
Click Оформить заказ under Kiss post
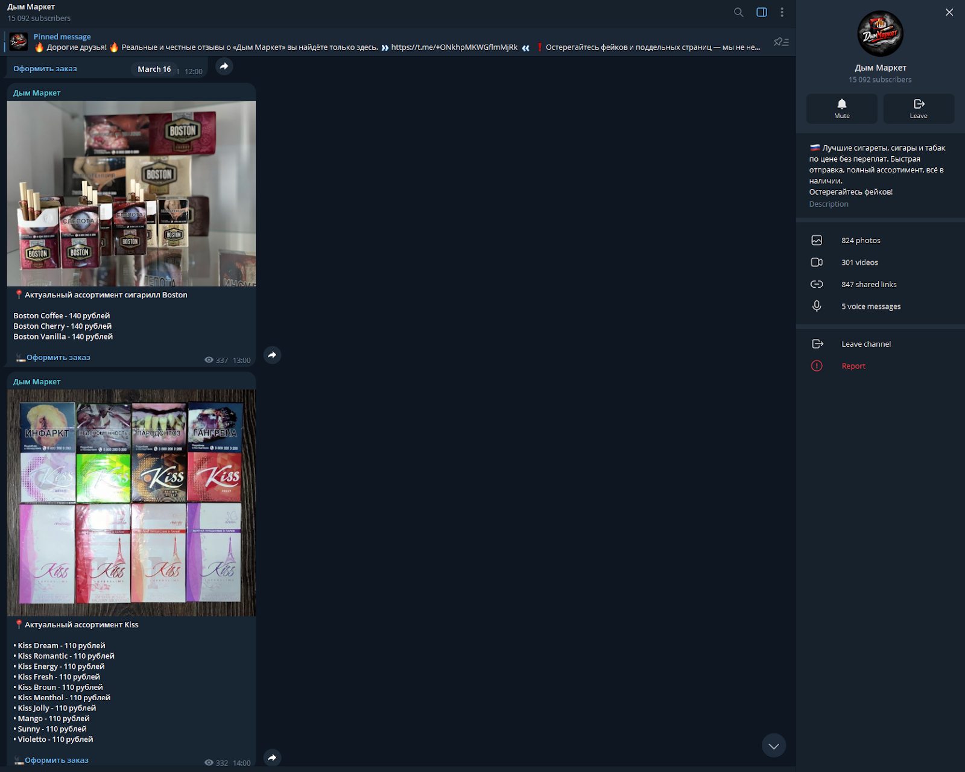[x=56, y=760]
